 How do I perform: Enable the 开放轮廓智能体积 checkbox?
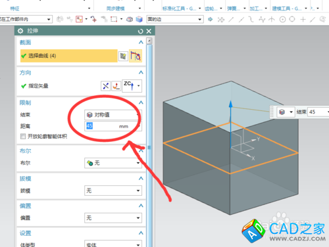23,137
